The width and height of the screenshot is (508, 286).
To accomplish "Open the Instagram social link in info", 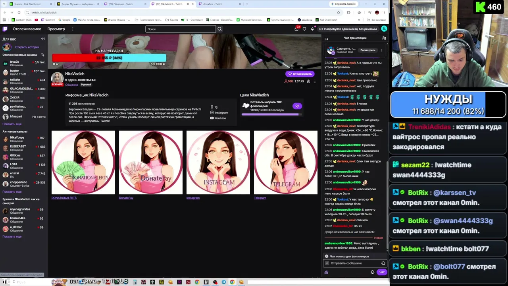I will click(x=219, y=113).
